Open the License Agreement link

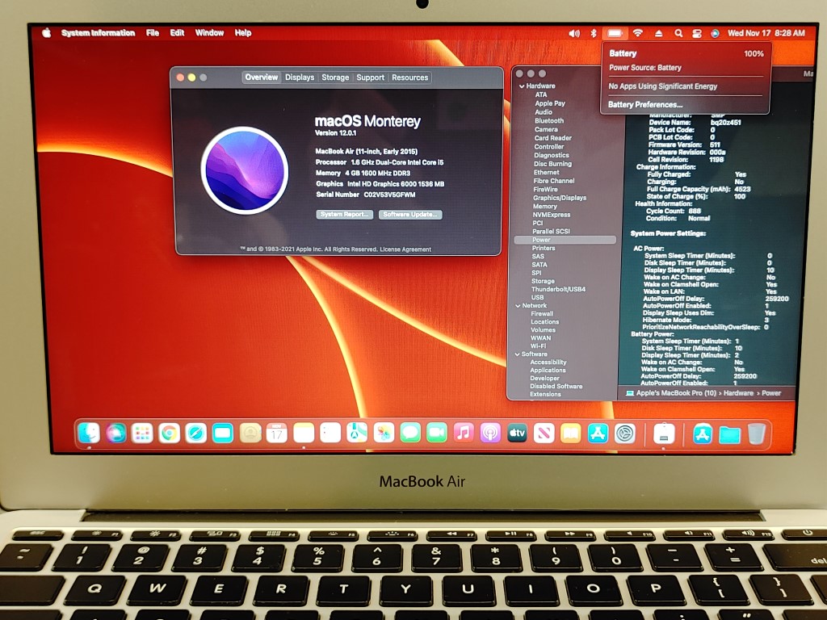(405, 249)
